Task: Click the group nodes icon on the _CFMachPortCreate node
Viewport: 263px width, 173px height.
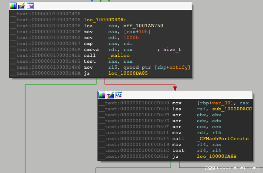Action: [x=119, y=95]
